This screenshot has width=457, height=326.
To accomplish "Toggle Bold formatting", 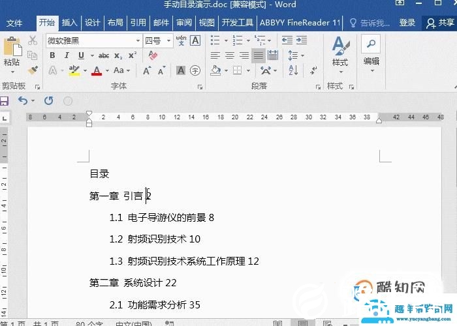I will click(x=52, y=55).
